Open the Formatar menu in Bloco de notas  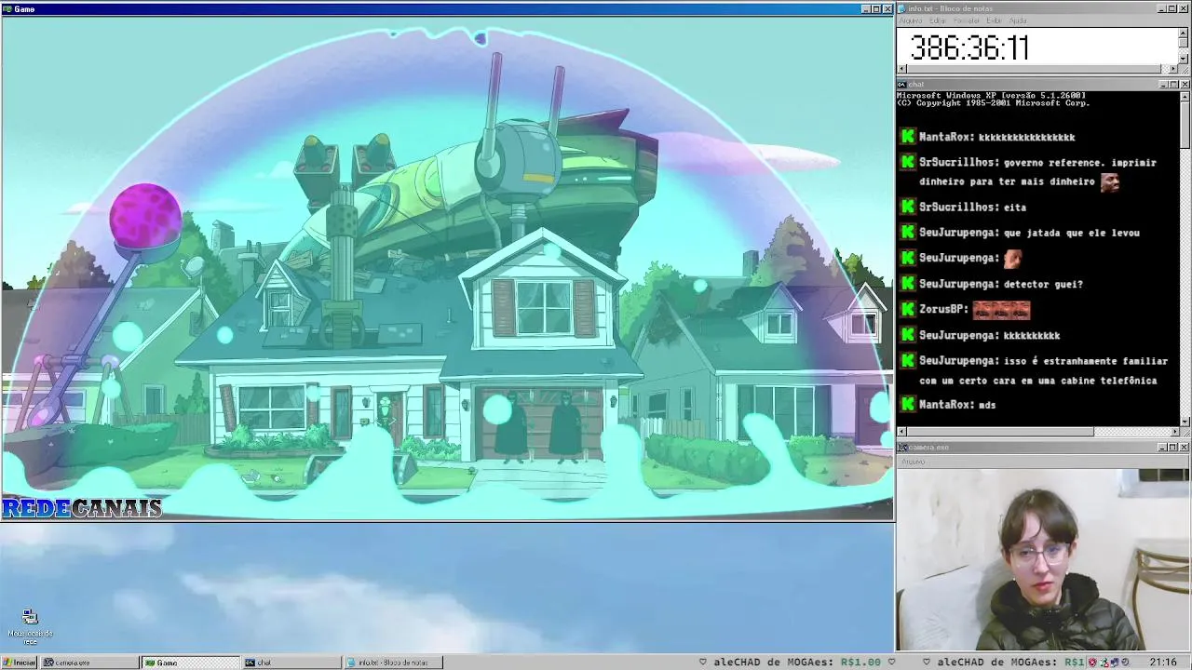[x=967, y=20]
